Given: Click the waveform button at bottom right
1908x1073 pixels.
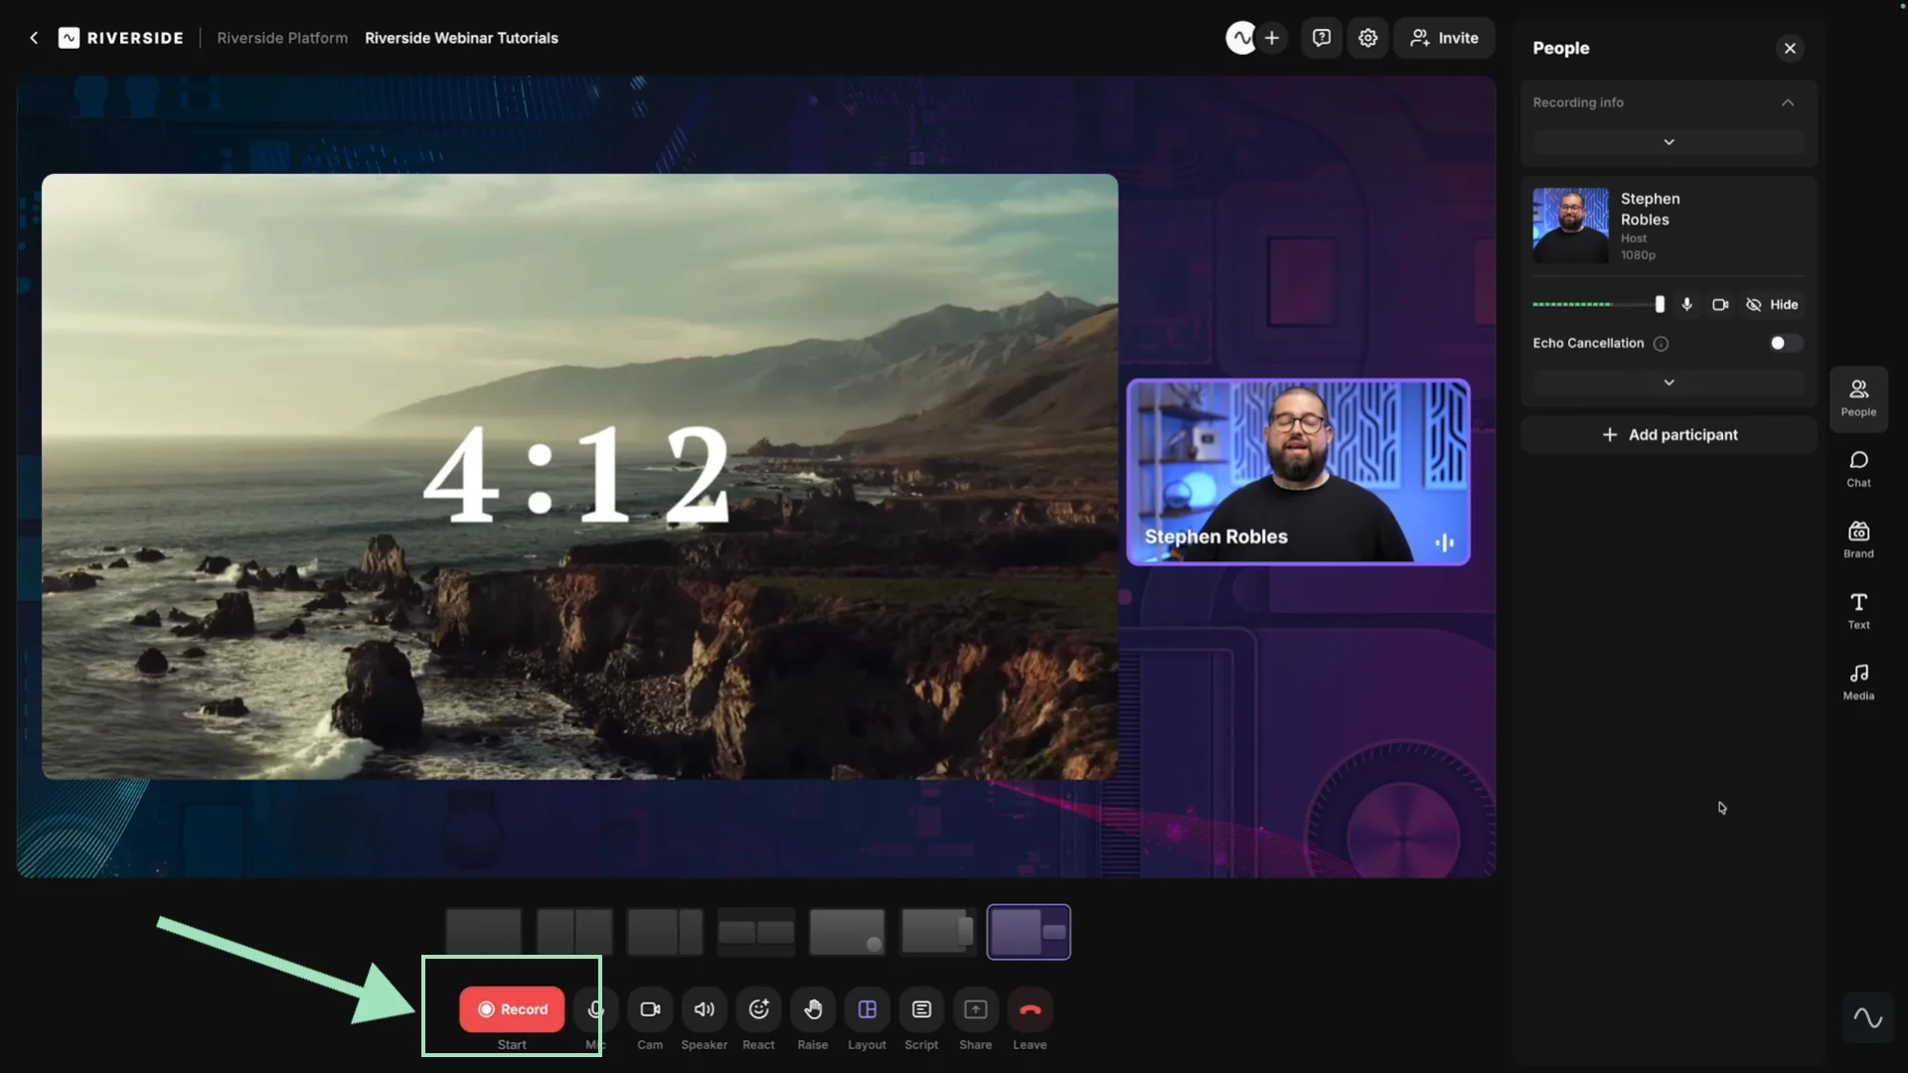Looking at the screenshot, I should coord(1868,1017).
